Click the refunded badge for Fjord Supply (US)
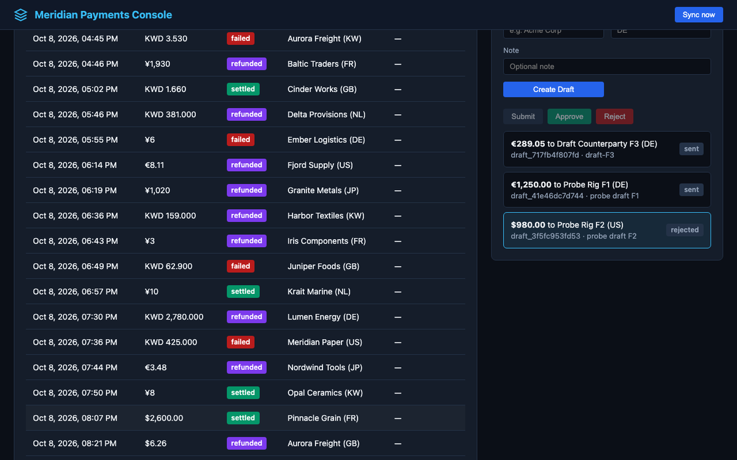This screenshot has width=737, height=460. (x=247, y=164)
